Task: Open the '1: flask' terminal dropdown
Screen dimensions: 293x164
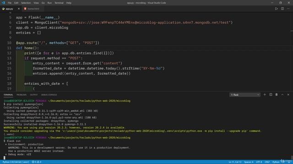Action: pos(245,95)
